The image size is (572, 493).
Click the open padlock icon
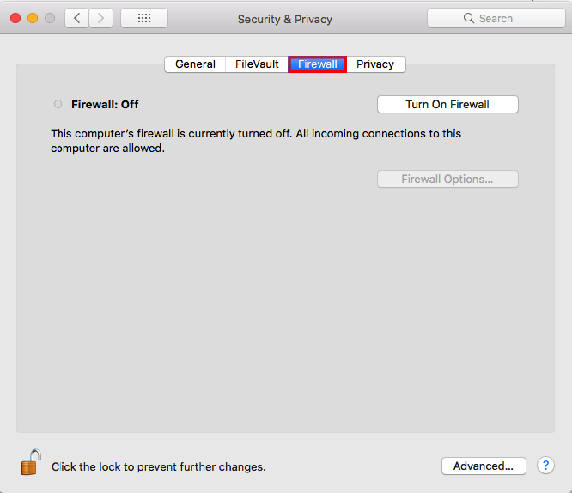pyautogui.click(x=31, y=462)
